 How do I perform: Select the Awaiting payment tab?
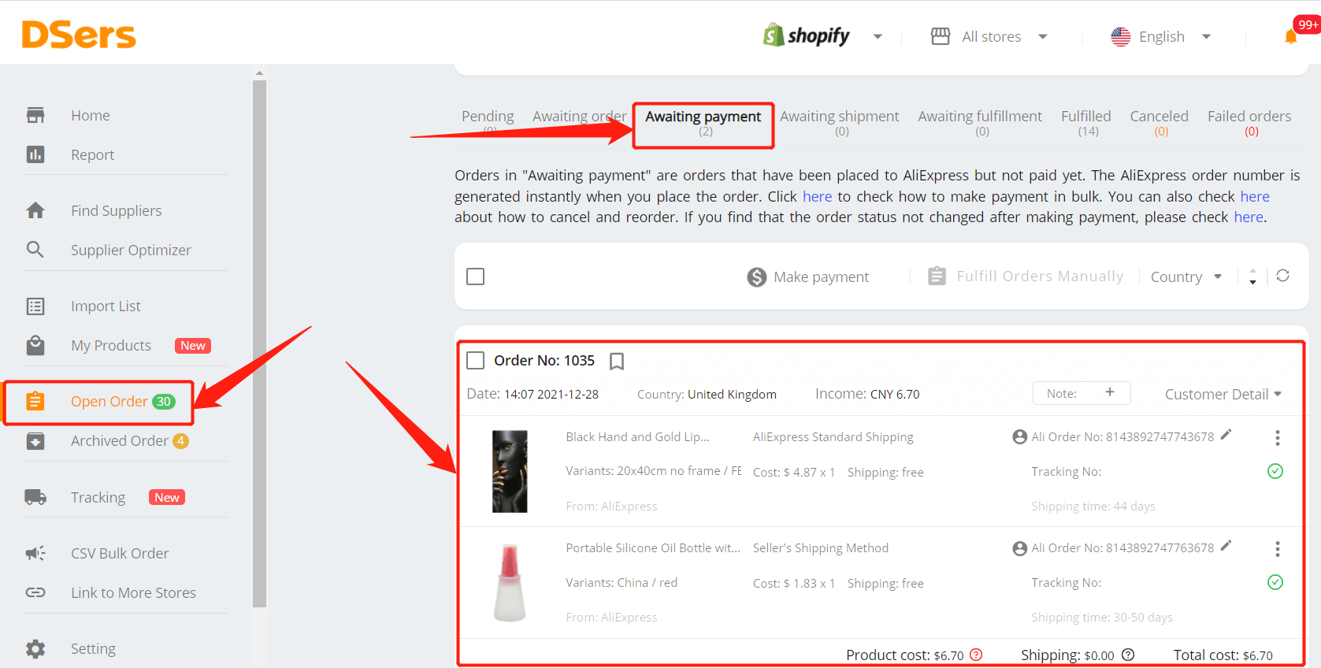point(703,123)
